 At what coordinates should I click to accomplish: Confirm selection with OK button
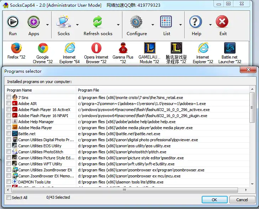pos(215,200)
